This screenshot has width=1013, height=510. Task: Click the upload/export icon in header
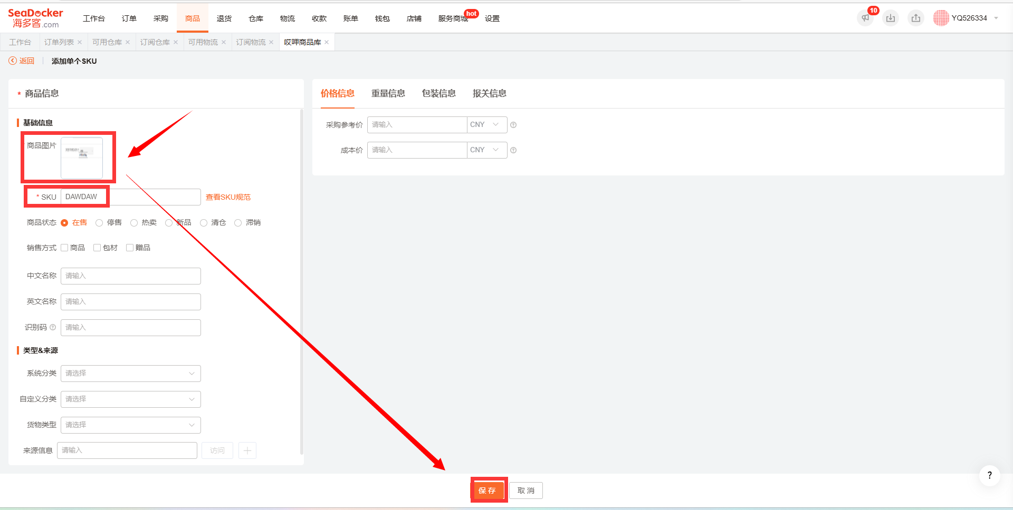(916, 18)
